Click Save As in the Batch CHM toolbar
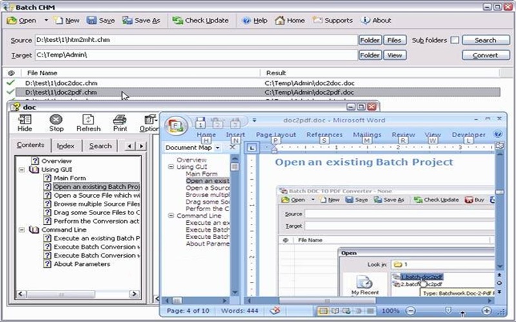 141,21
